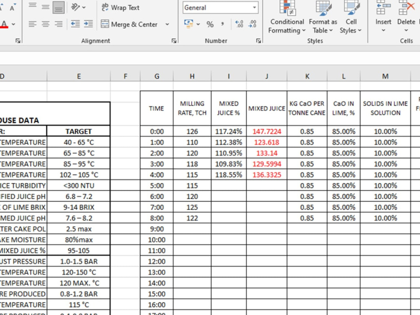
Task: Click Increase Indent icon
Action: point(88,24)
